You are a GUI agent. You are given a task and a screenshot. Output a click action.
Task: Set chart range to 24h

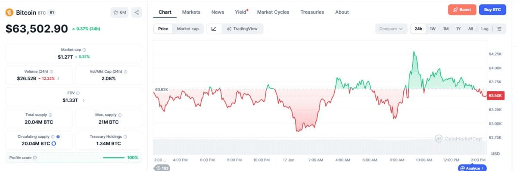tap(418, 29)
